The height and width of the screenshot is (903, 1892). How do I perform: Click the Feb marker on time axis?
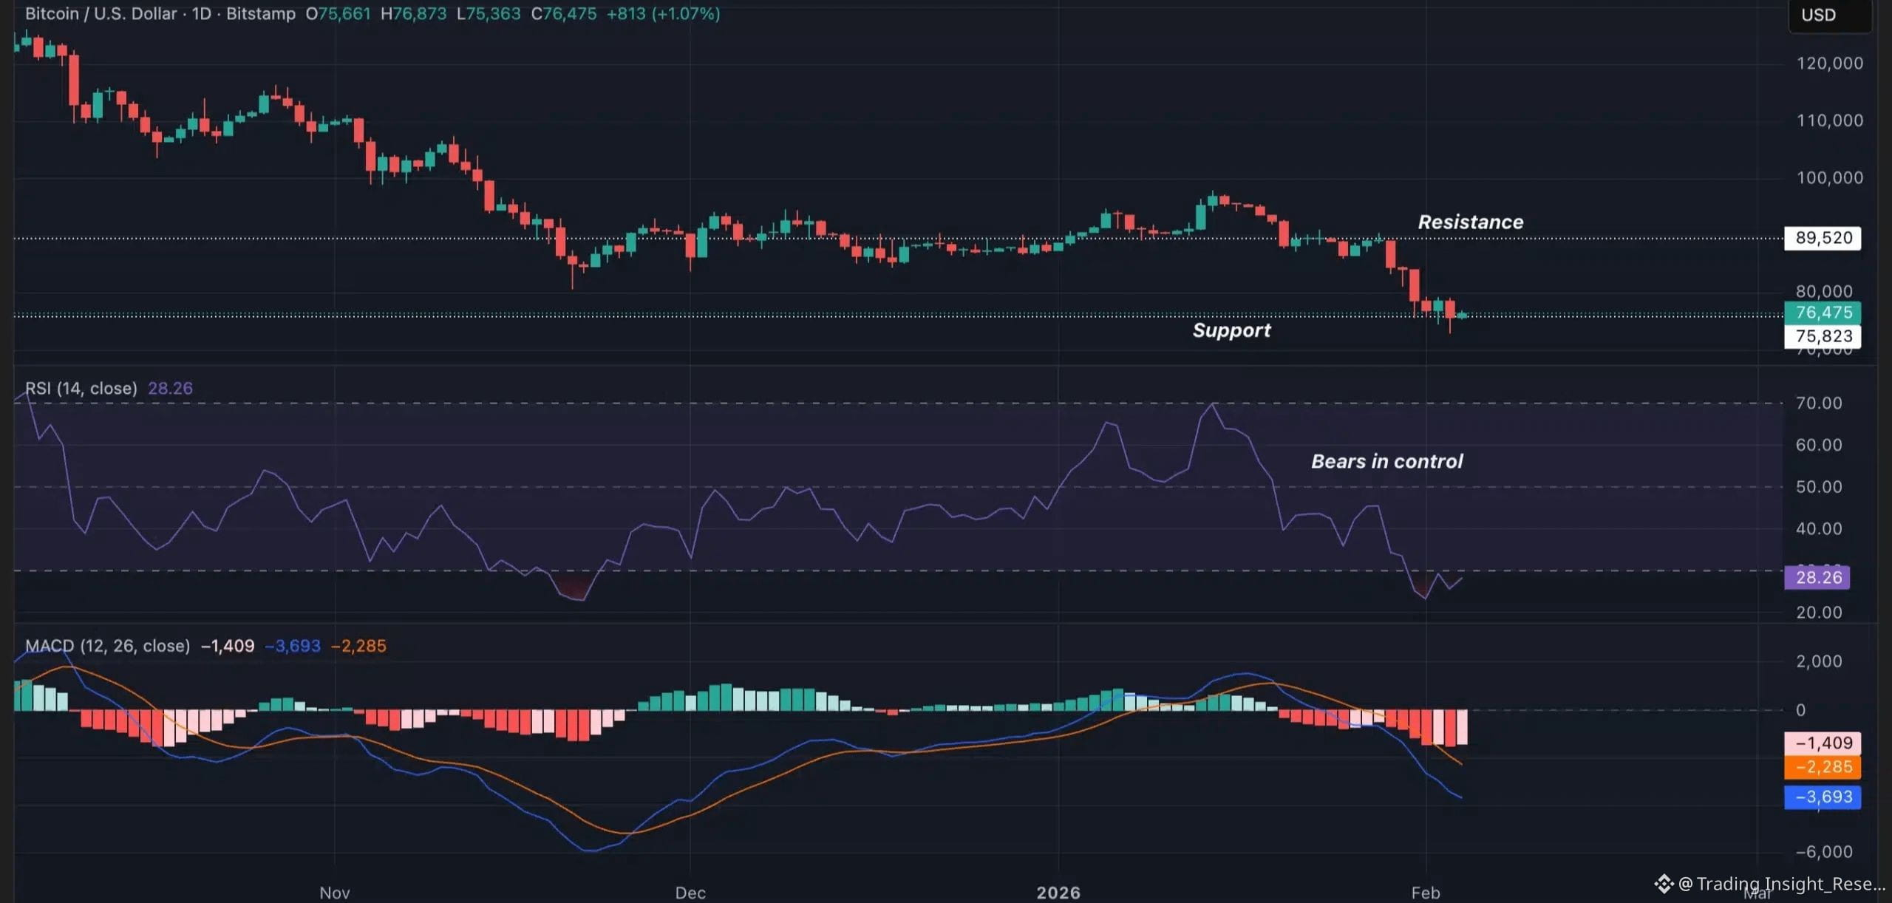pos(1425,893)
